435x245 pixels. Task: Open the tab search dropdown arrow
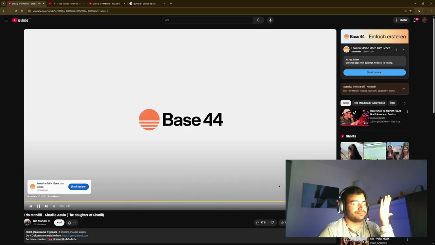3,3
